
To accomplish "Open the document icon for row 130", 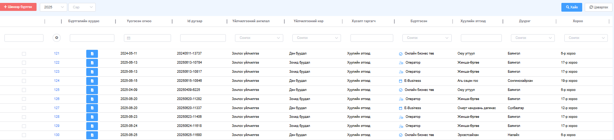I will coord(92,135).
